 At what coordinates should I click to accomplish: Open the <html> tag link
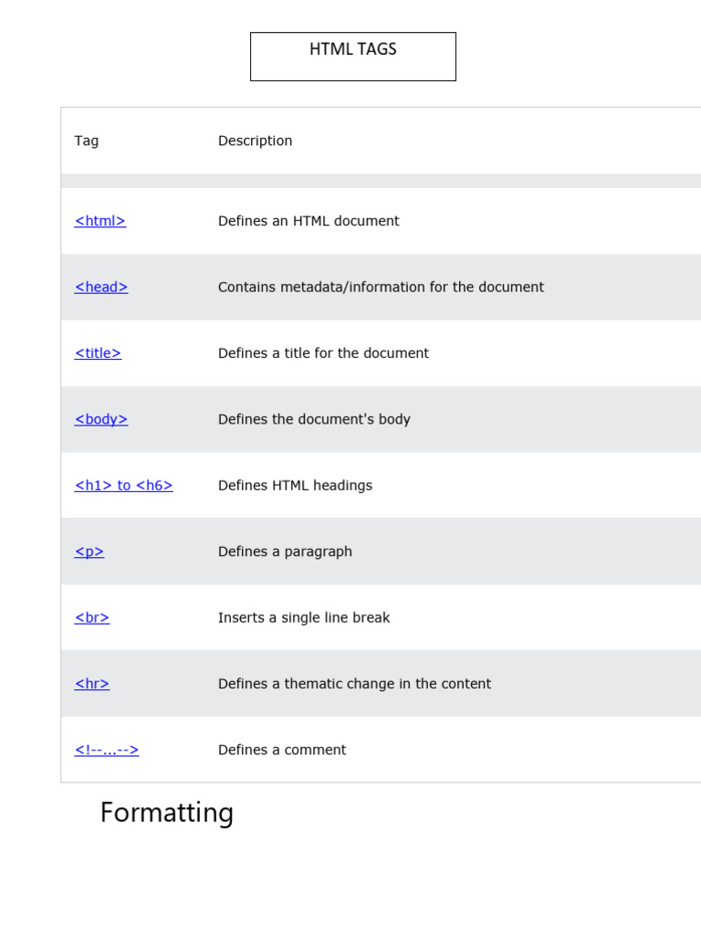100,221
